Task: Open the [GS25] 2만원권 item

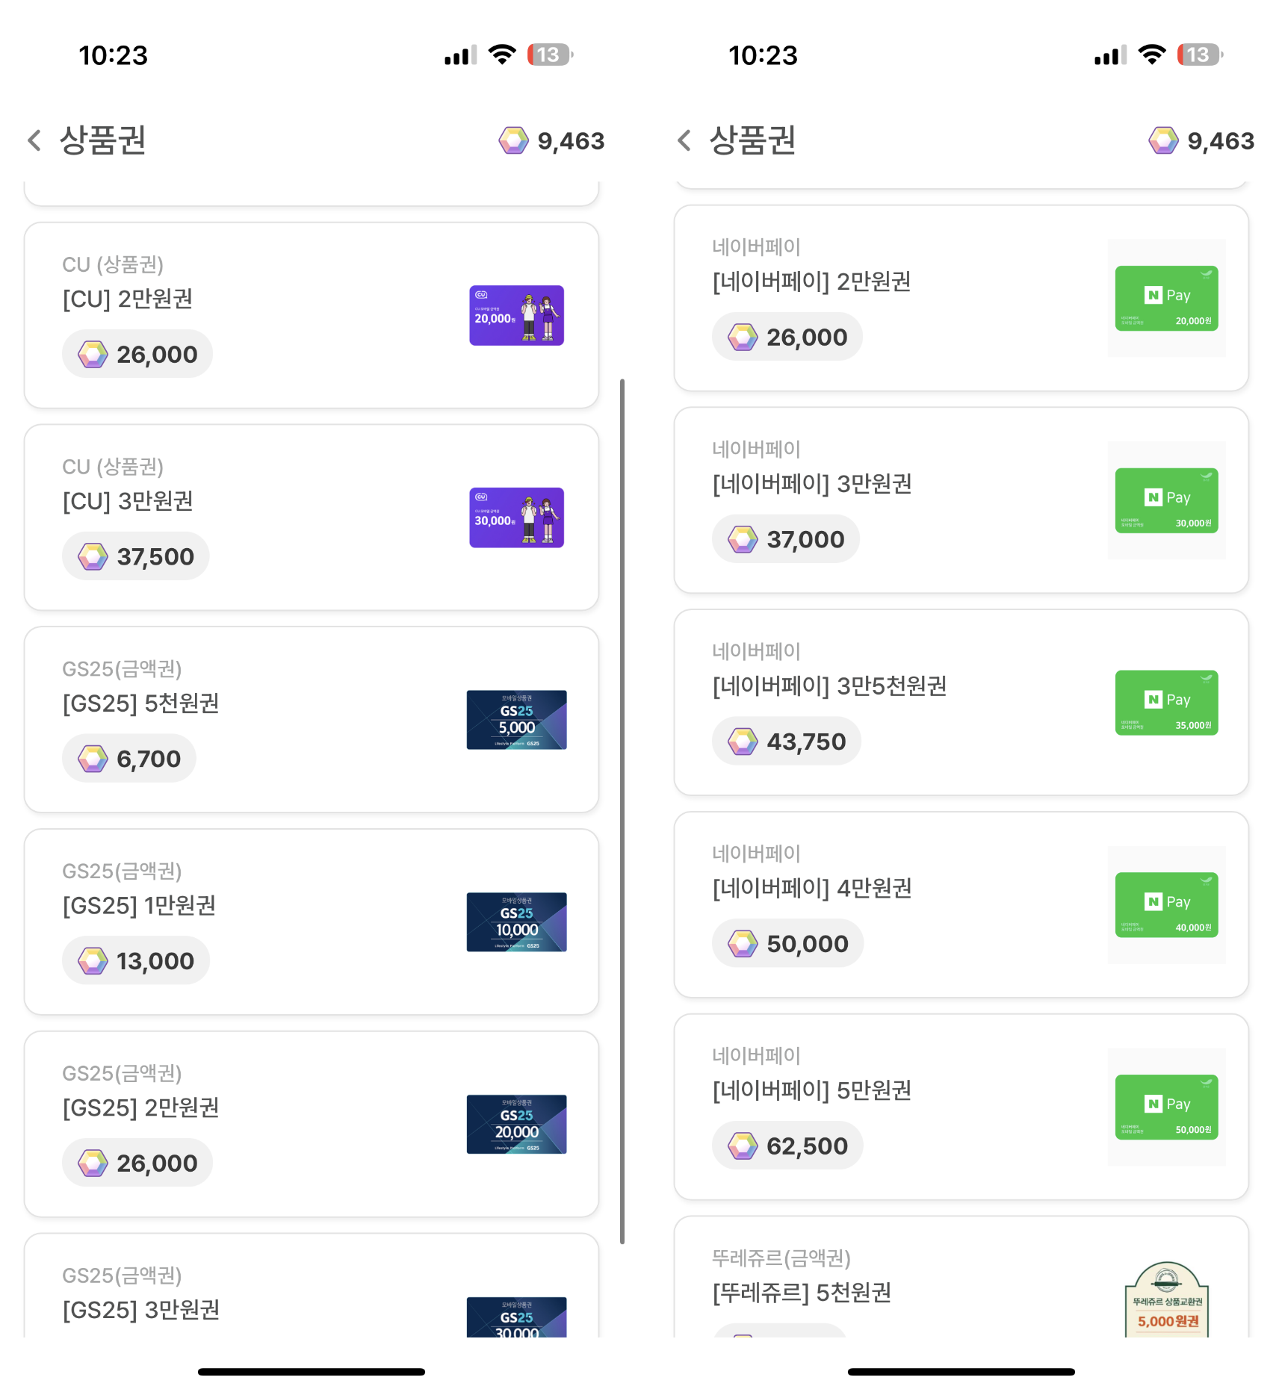Action: tap(312, 1125)
